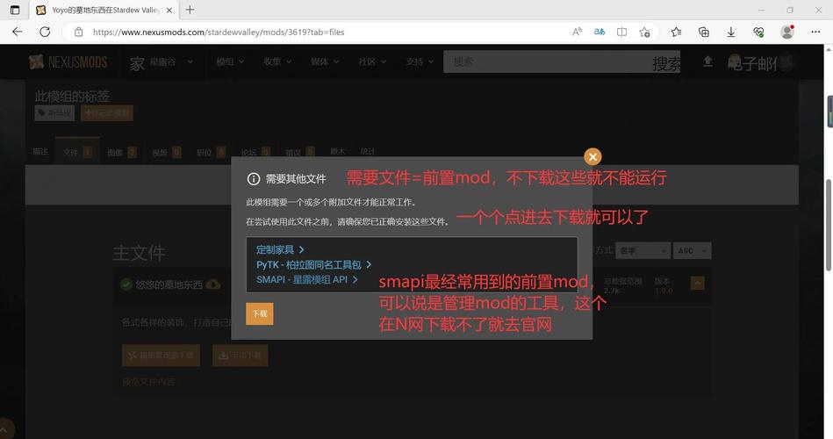Open the Favorites list

pyautogui.click(x=676, y=32)
